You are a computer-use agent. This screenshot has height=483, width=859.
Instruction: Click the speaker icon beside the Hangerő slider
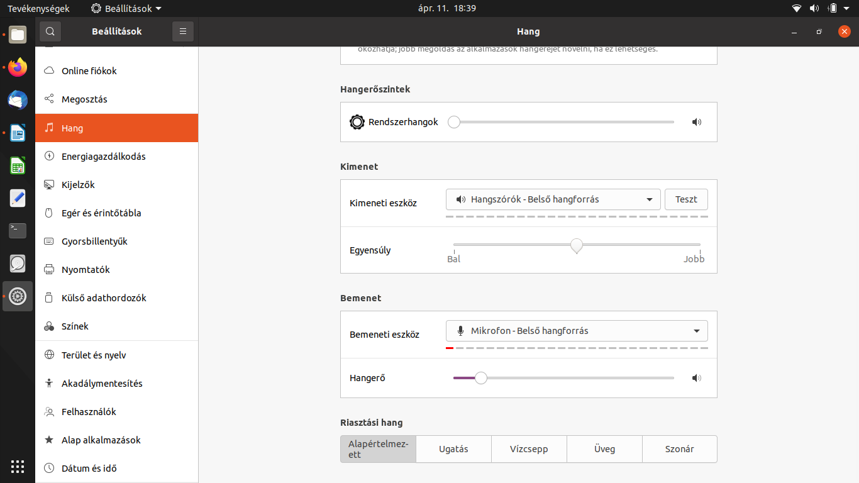tap(697, 378)
